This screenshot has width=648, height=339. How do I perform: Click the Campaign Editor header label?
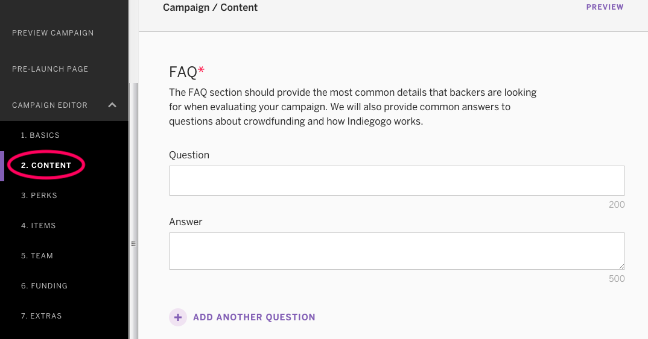[x=49, y=105]
